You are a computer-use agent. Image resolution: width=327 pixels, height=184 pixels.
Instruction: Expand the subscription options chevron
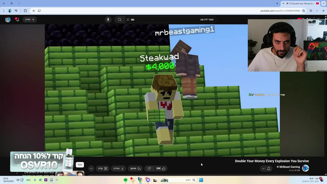point(263,168)
